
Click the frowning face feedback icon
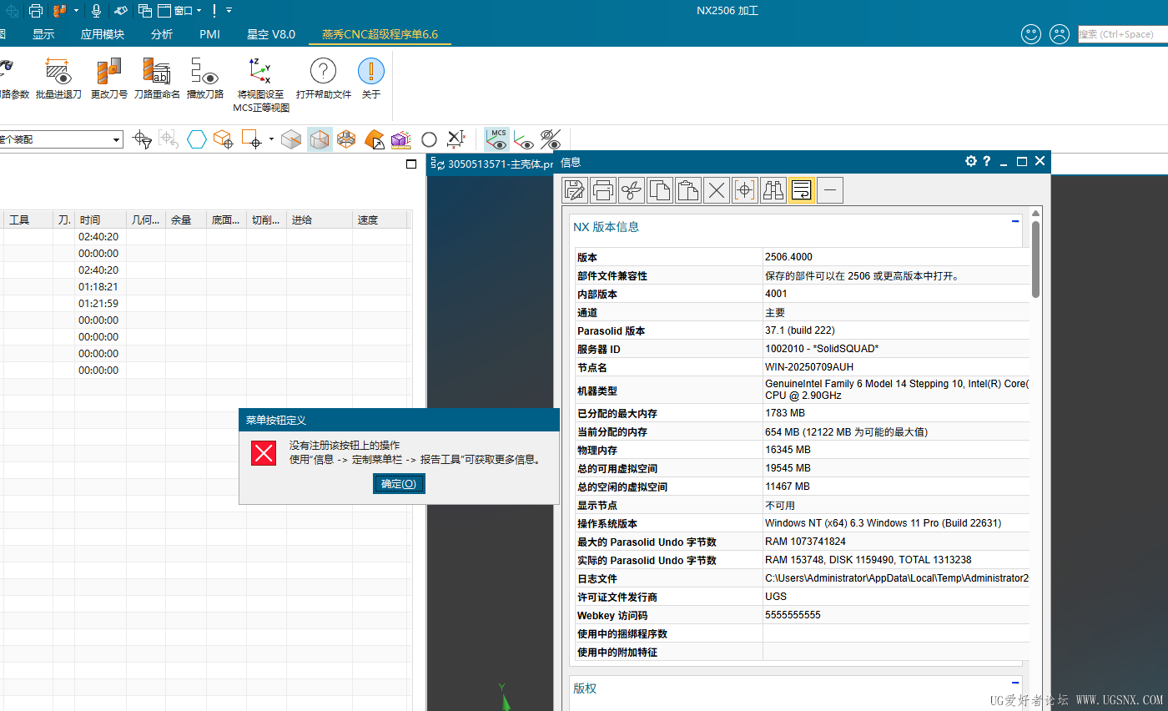point(1059,34)
